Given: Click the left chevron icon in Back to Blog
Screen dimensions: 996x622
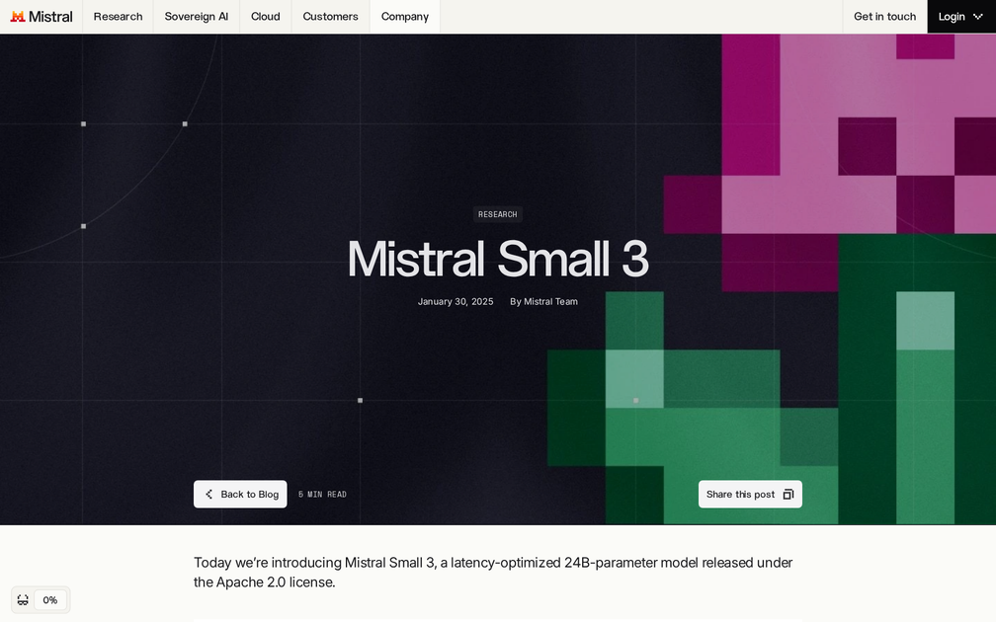Looking at the screenshot, I should click(209, 494).
